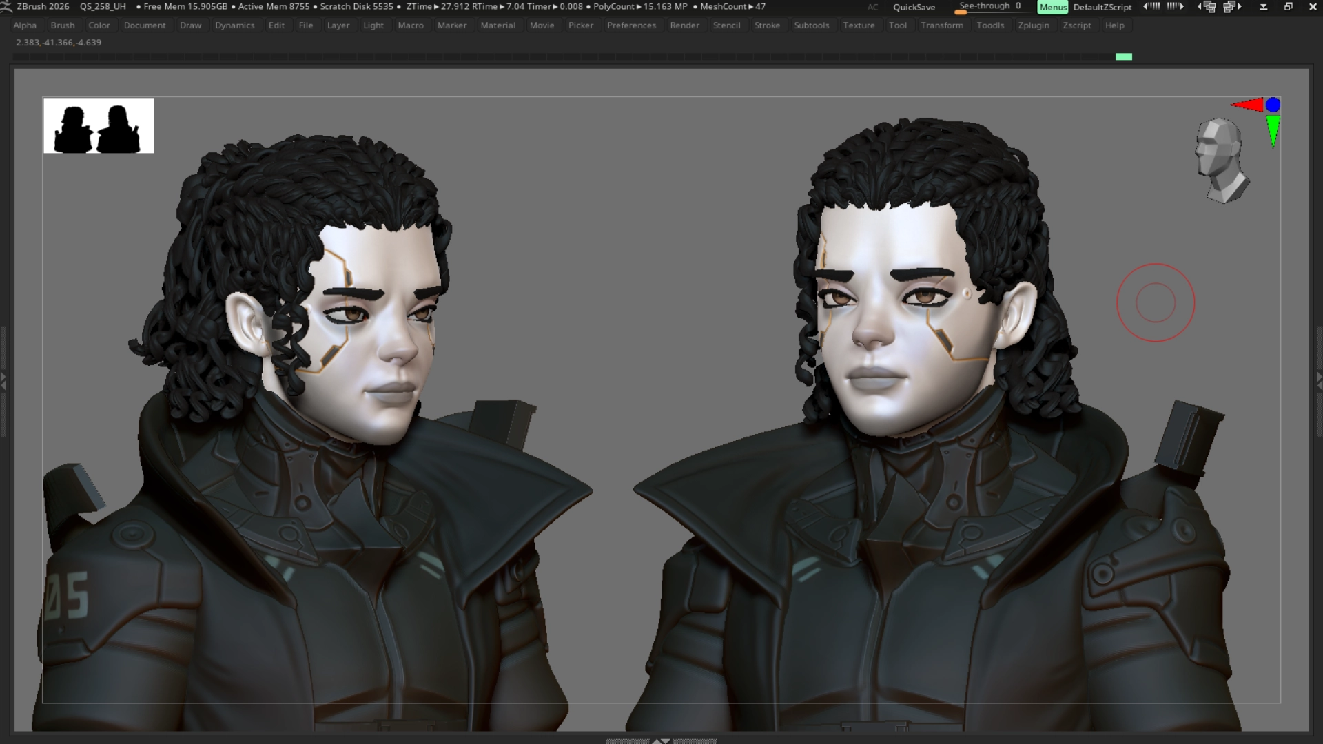
Task: Expand the left tray divider
Action: coord(3,380)
